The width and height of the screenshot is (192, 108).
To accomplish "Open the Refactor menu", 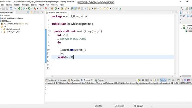I will [x=17, y=5].
